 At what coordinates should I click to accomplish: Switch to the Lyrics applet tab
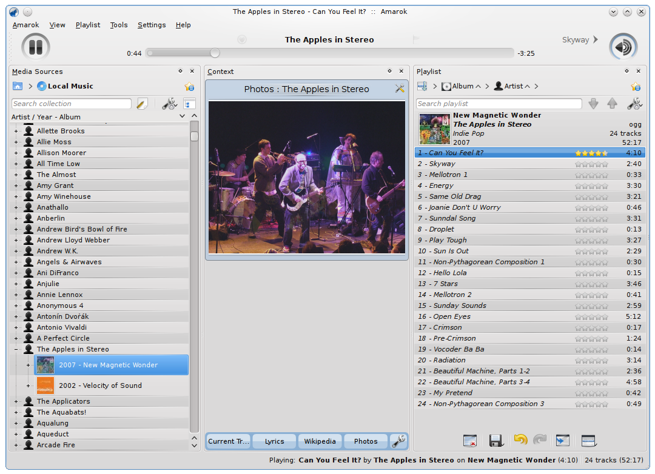274,441
